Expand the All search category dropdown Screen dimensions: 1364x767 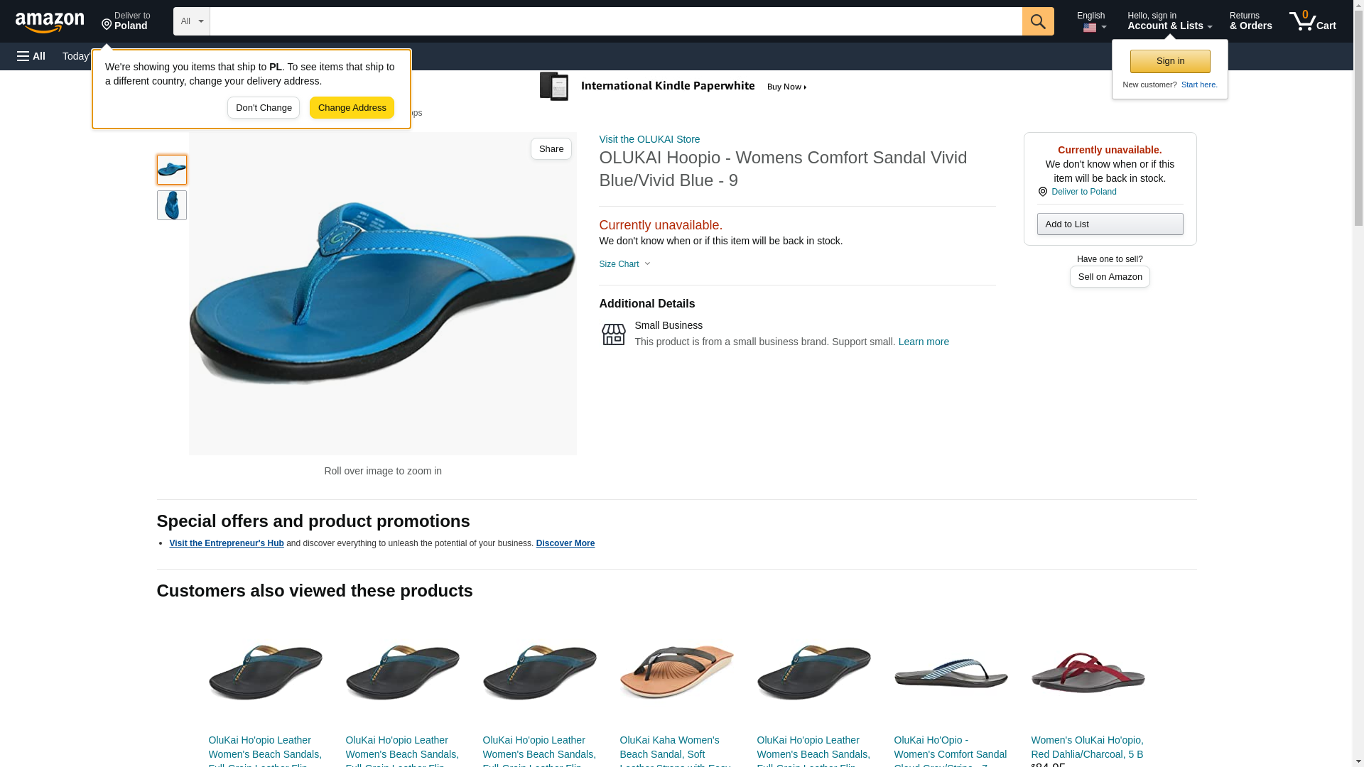(191, 21)
